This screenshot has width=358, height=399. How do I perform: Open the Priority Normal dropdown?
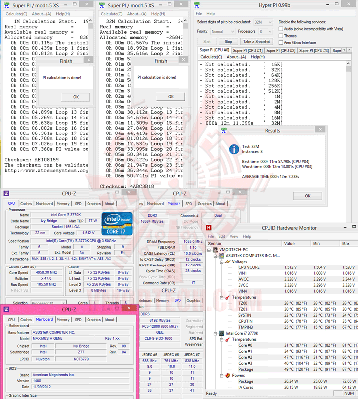click(x=222, y=31)
